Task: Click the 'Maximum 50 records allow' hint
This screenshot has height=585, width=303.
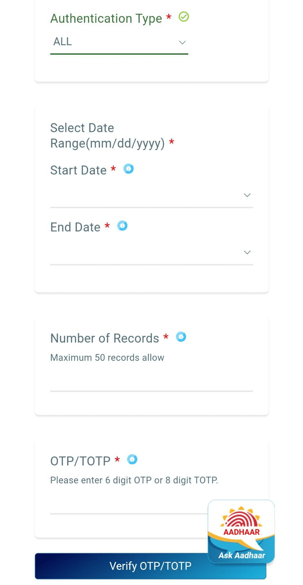Action: click(107, 357)
